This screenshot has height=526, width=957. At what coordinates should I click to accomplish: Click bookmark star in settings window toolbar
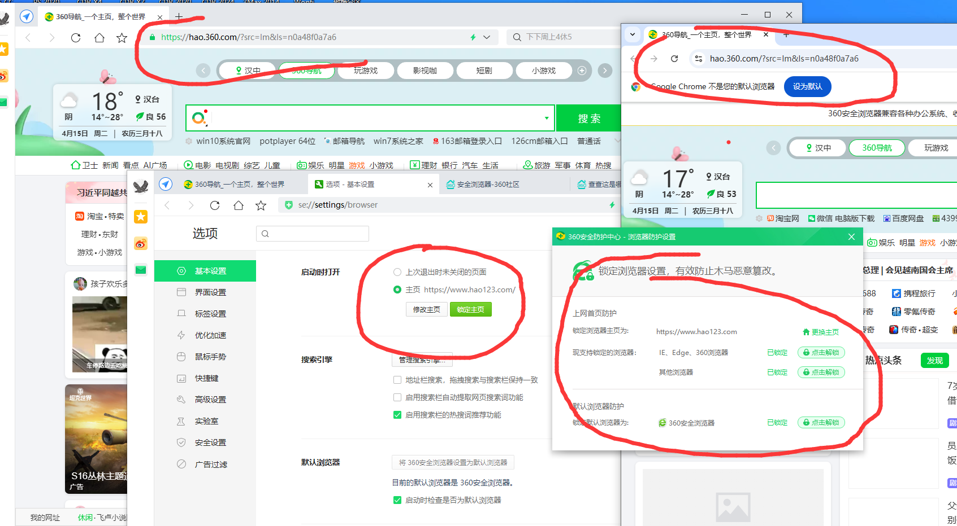[x=261, y=205]
